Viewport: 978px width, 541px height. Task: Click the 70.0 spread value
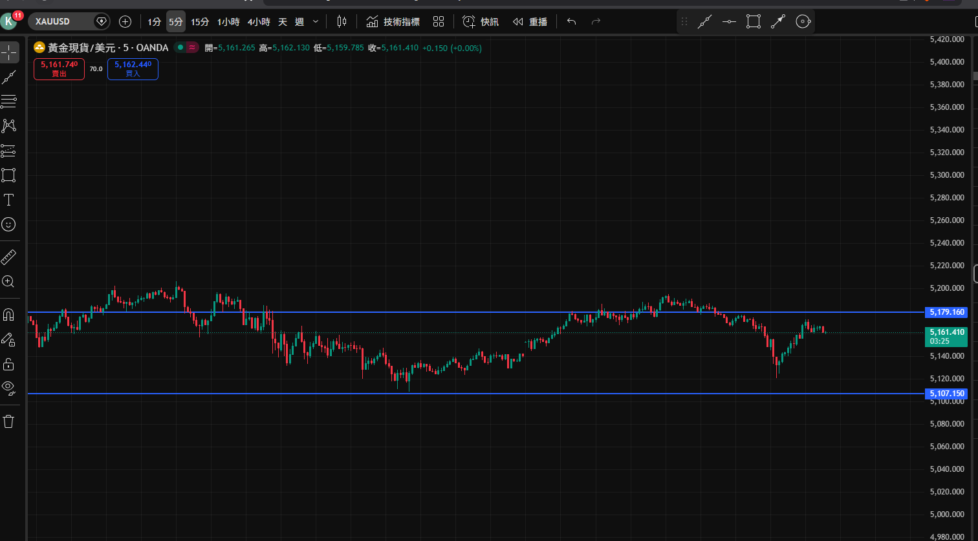click(x=96, y=69)
